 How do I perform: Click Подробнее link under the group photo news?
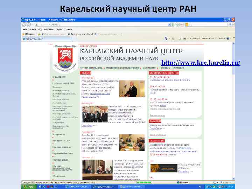[87, 126]
